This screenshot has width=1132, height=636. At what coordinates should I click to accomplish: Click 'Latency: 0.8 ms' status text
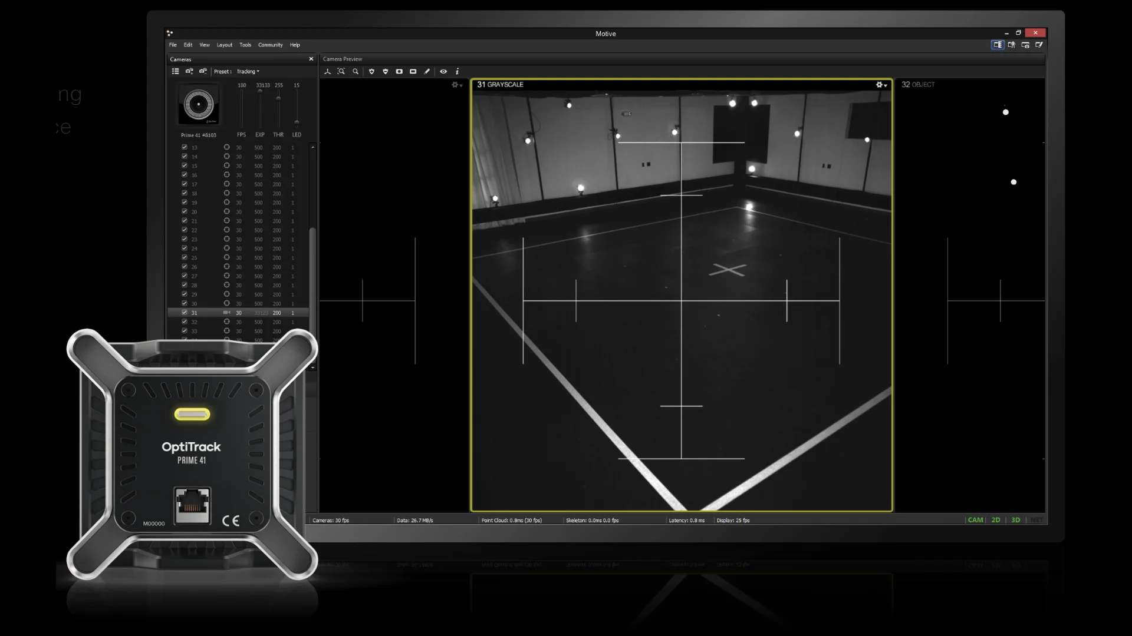coord(687,521)
